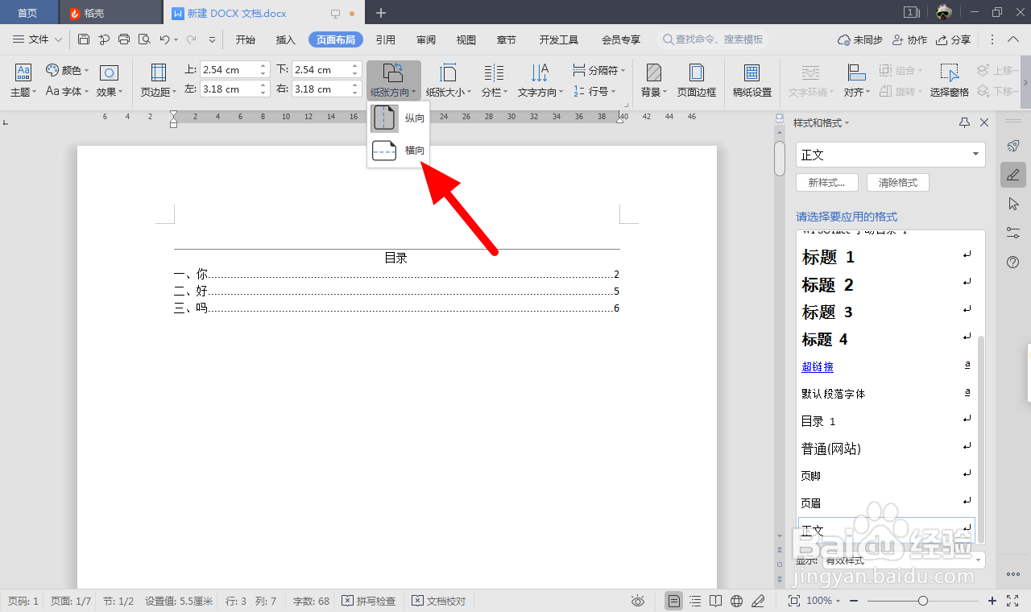Click the document vertical scrollbar thumb
Viewport: 1031px width, 612px height.
point(780,159)
